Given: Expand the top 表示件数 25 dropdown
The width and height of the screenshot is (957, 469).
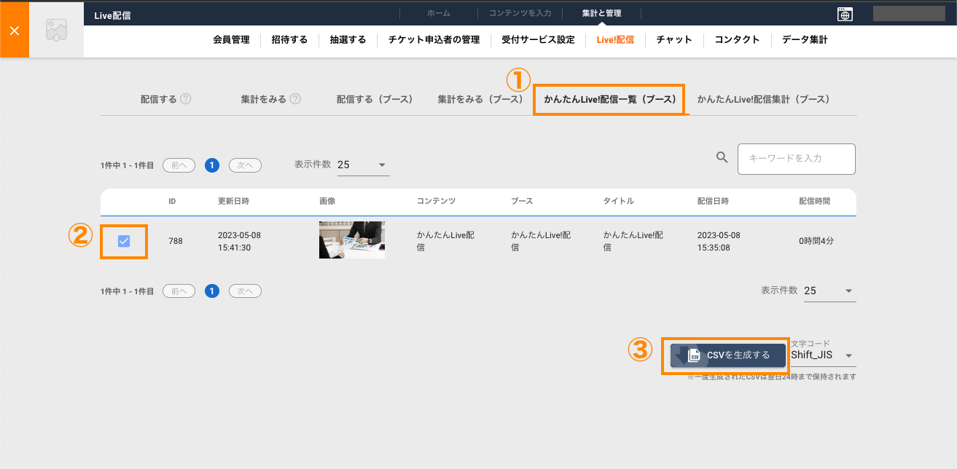Looking at the screenshot, I should coord(363,165).
